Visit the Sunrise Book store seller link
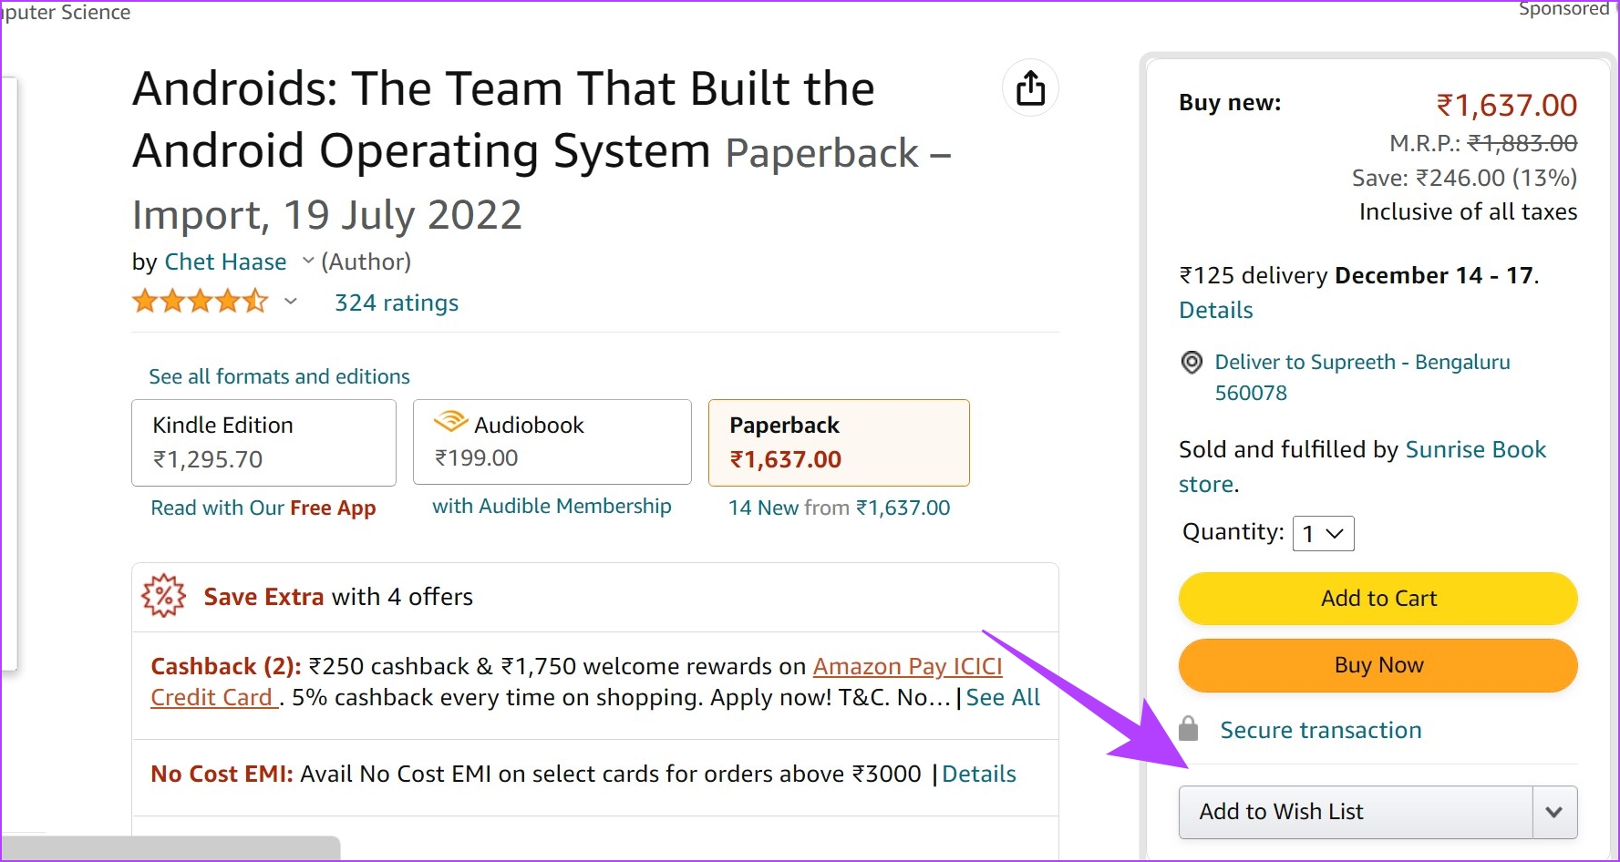This screenshot has width=1620, height=862. coord(1362,467)
